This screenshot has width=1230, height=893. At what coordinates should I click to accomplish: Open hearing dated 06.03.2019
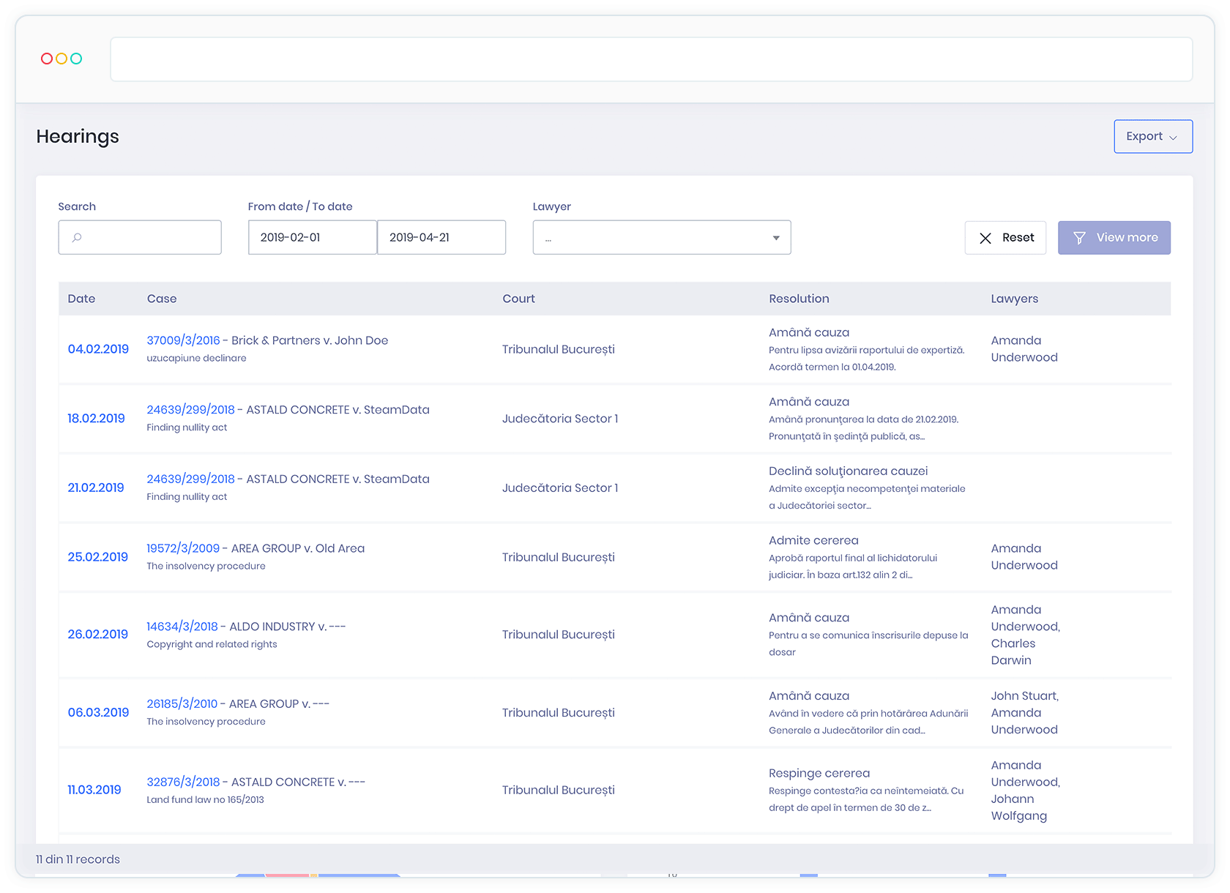click(x=98, y=713)
